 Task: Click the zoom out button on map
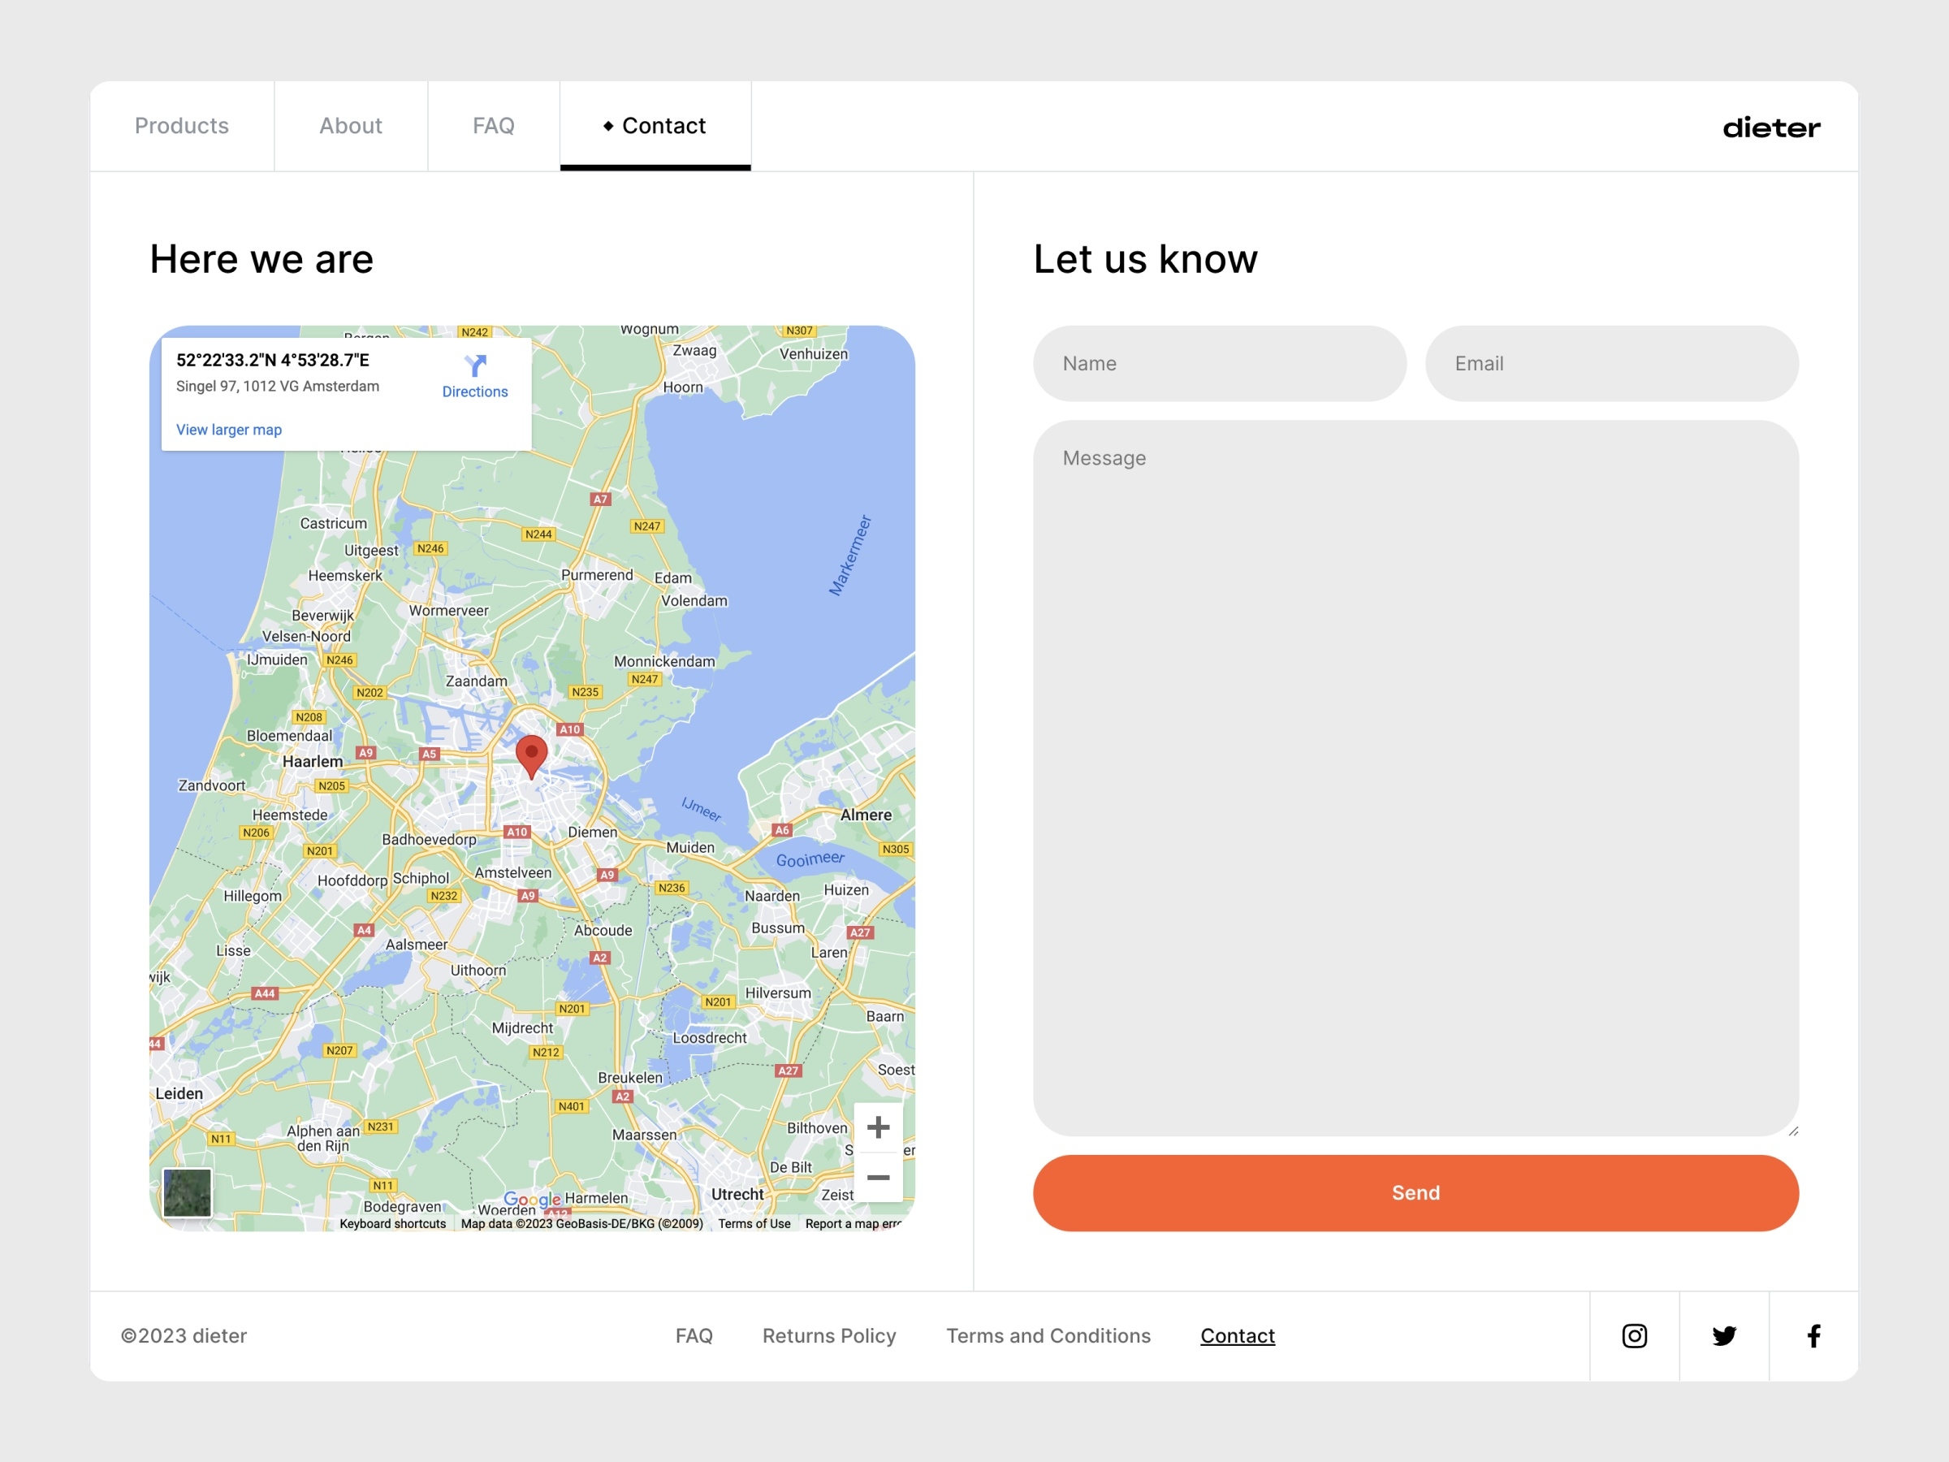pyautogui.click(x=876, y=1176)
